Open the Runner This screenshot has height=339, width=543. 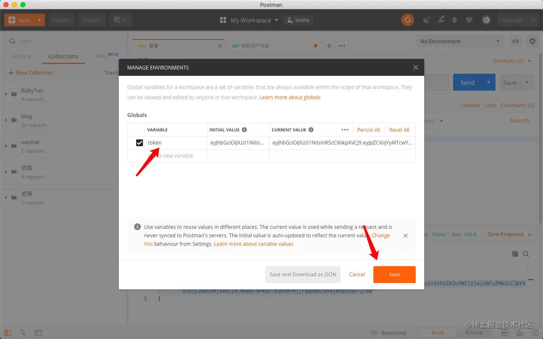[92, 20]
